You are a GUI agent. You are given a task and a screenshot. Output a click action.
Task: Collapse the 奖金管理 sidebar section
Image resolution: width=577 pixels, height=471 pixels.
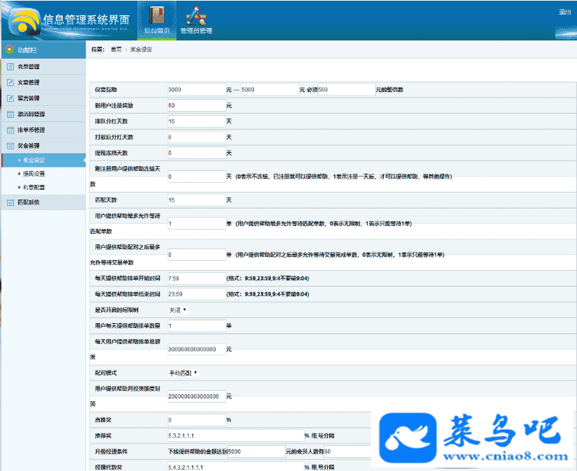28,146
